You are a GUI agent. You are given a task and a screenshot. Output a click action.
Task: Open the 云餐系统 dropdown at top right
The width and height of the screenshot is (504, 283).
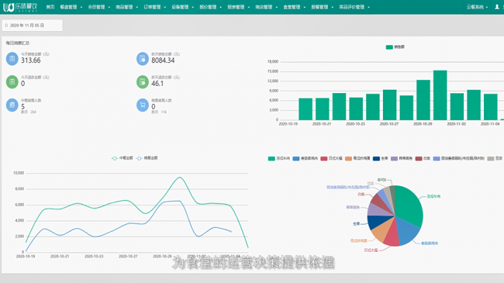(x=477, y=7)
